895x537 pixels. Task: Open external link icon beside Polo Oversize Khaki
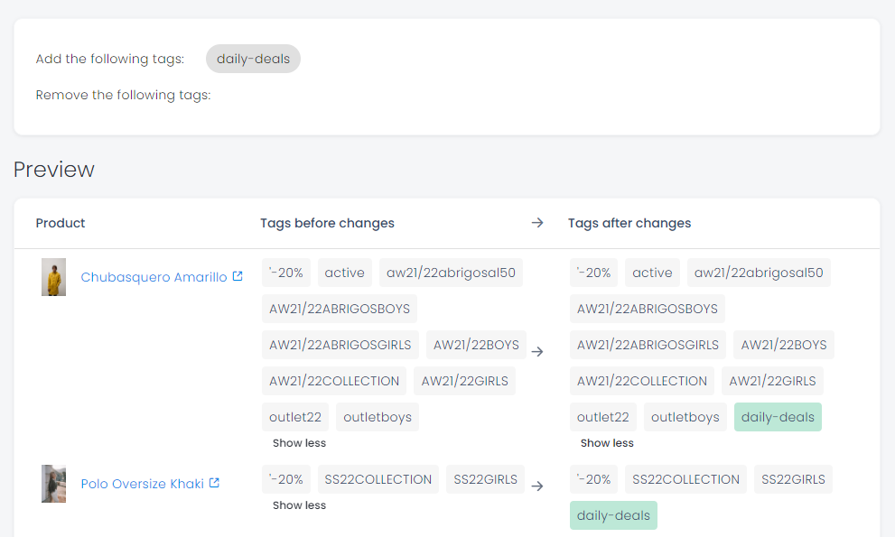tap(214, 483)
